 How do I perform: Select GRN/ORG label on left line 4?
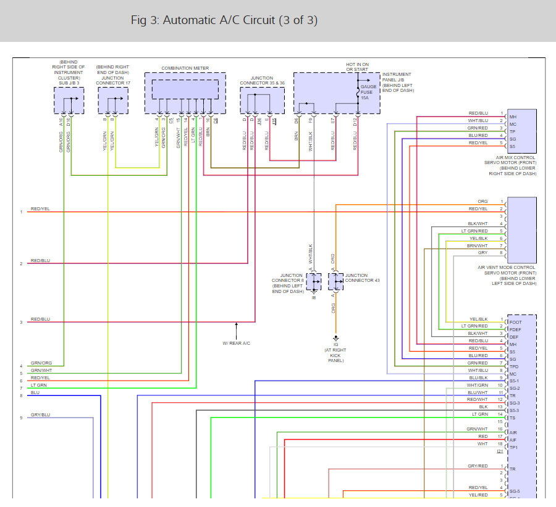(41, 363)
